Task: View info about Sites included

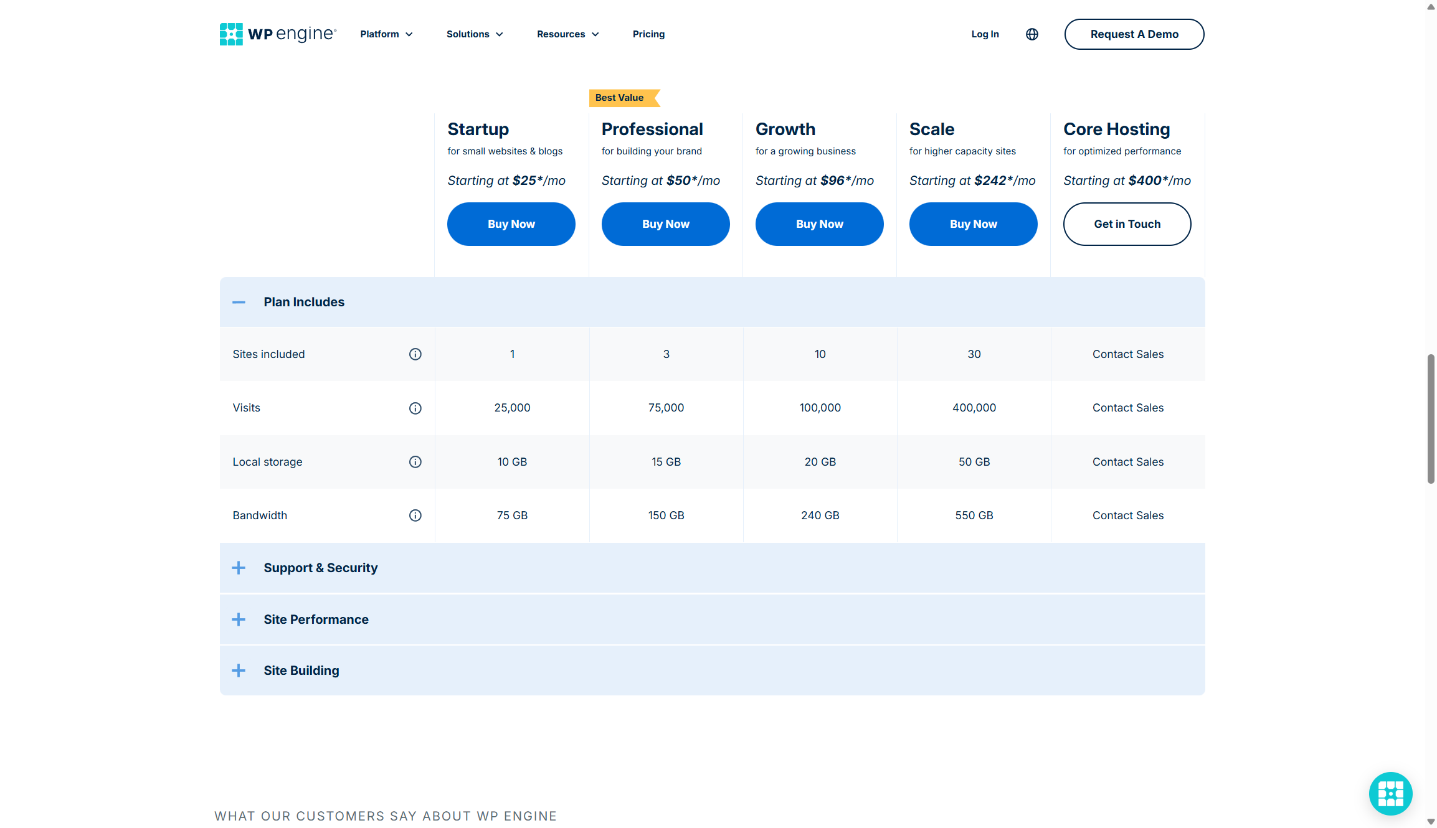Action: (x=415, y=354)
